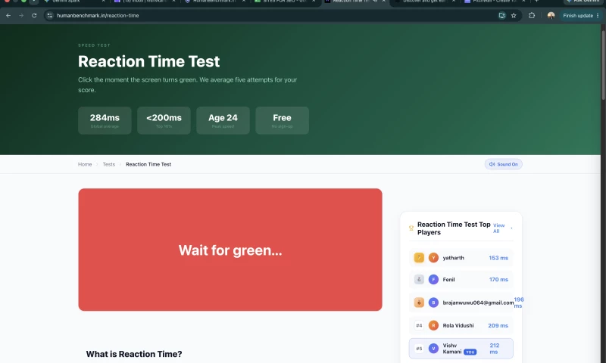
Task: Open the Chrome three-dot menu
Action: 598,15
